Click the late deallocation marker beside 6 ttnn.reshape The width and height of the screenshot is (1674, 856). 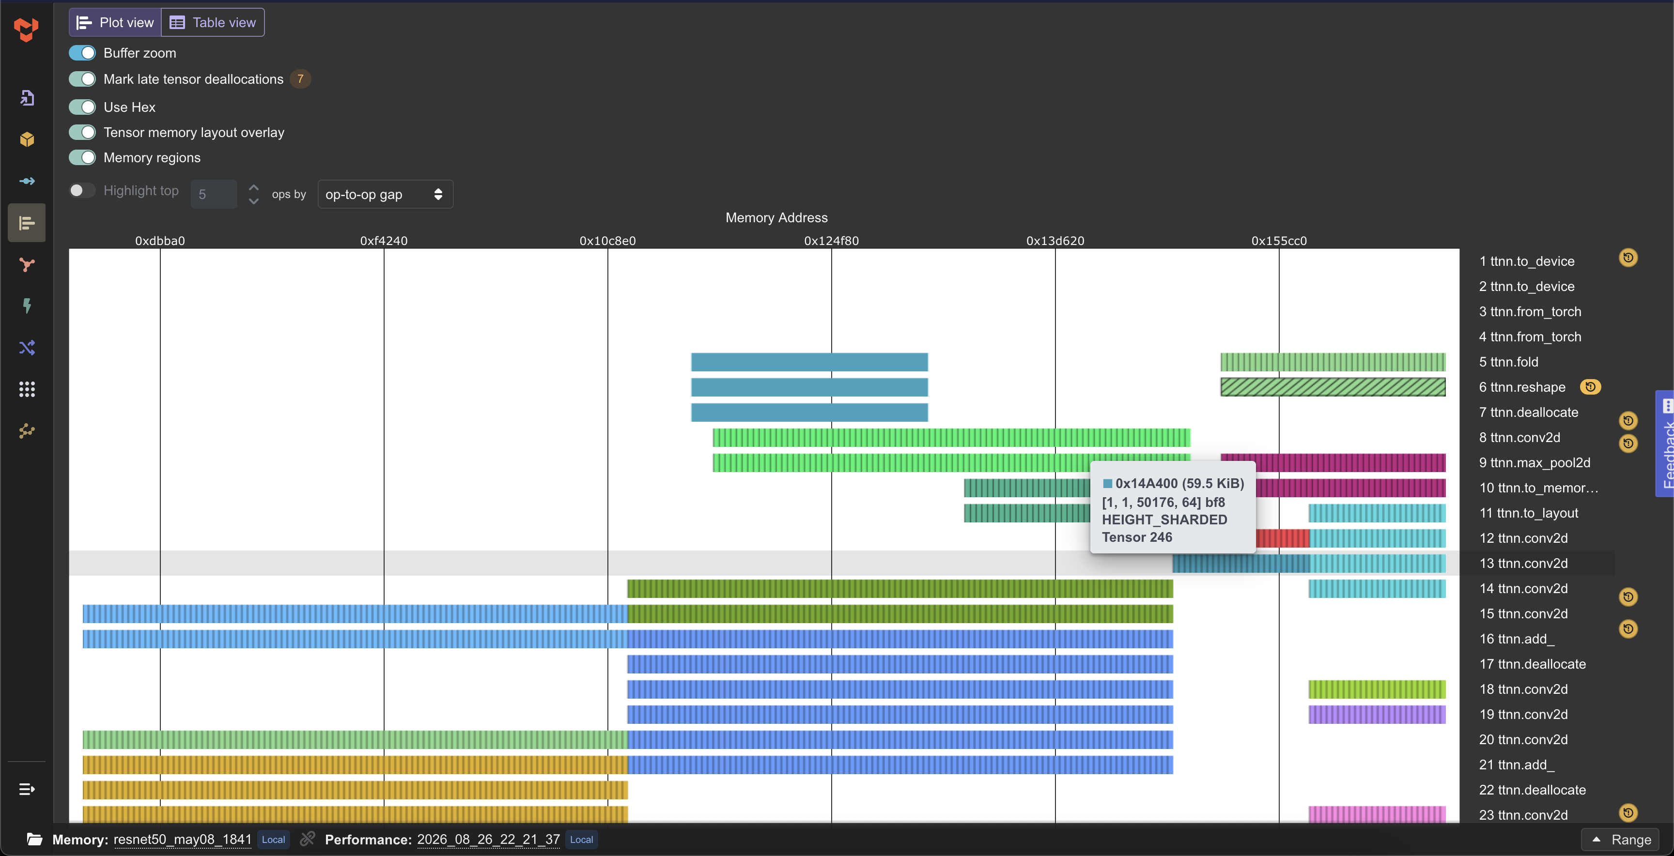pos(1590,387)
